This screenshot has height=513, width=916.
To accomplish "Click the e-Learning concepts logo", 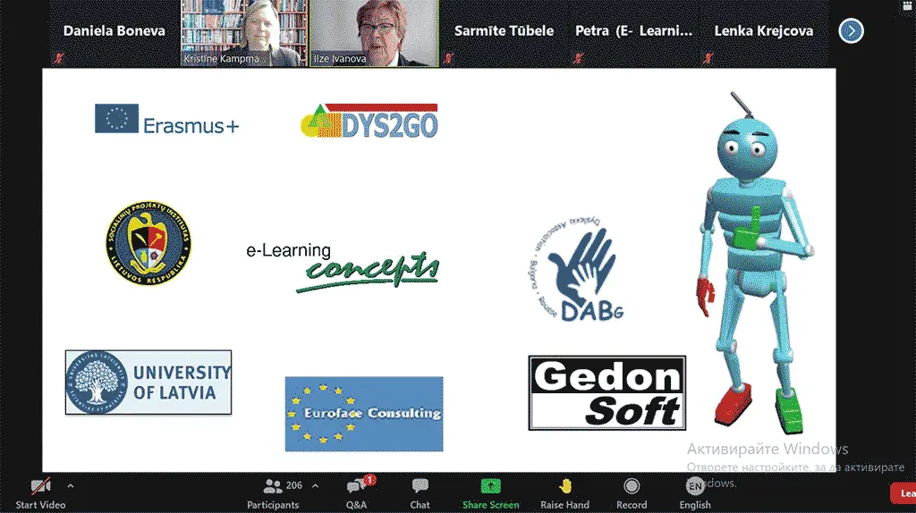I will tap(343, 266).
